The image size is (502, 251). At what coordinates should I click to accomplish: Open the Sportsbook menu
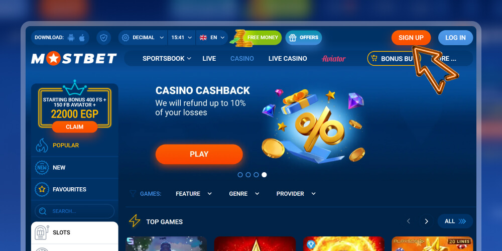pos(167,59)
